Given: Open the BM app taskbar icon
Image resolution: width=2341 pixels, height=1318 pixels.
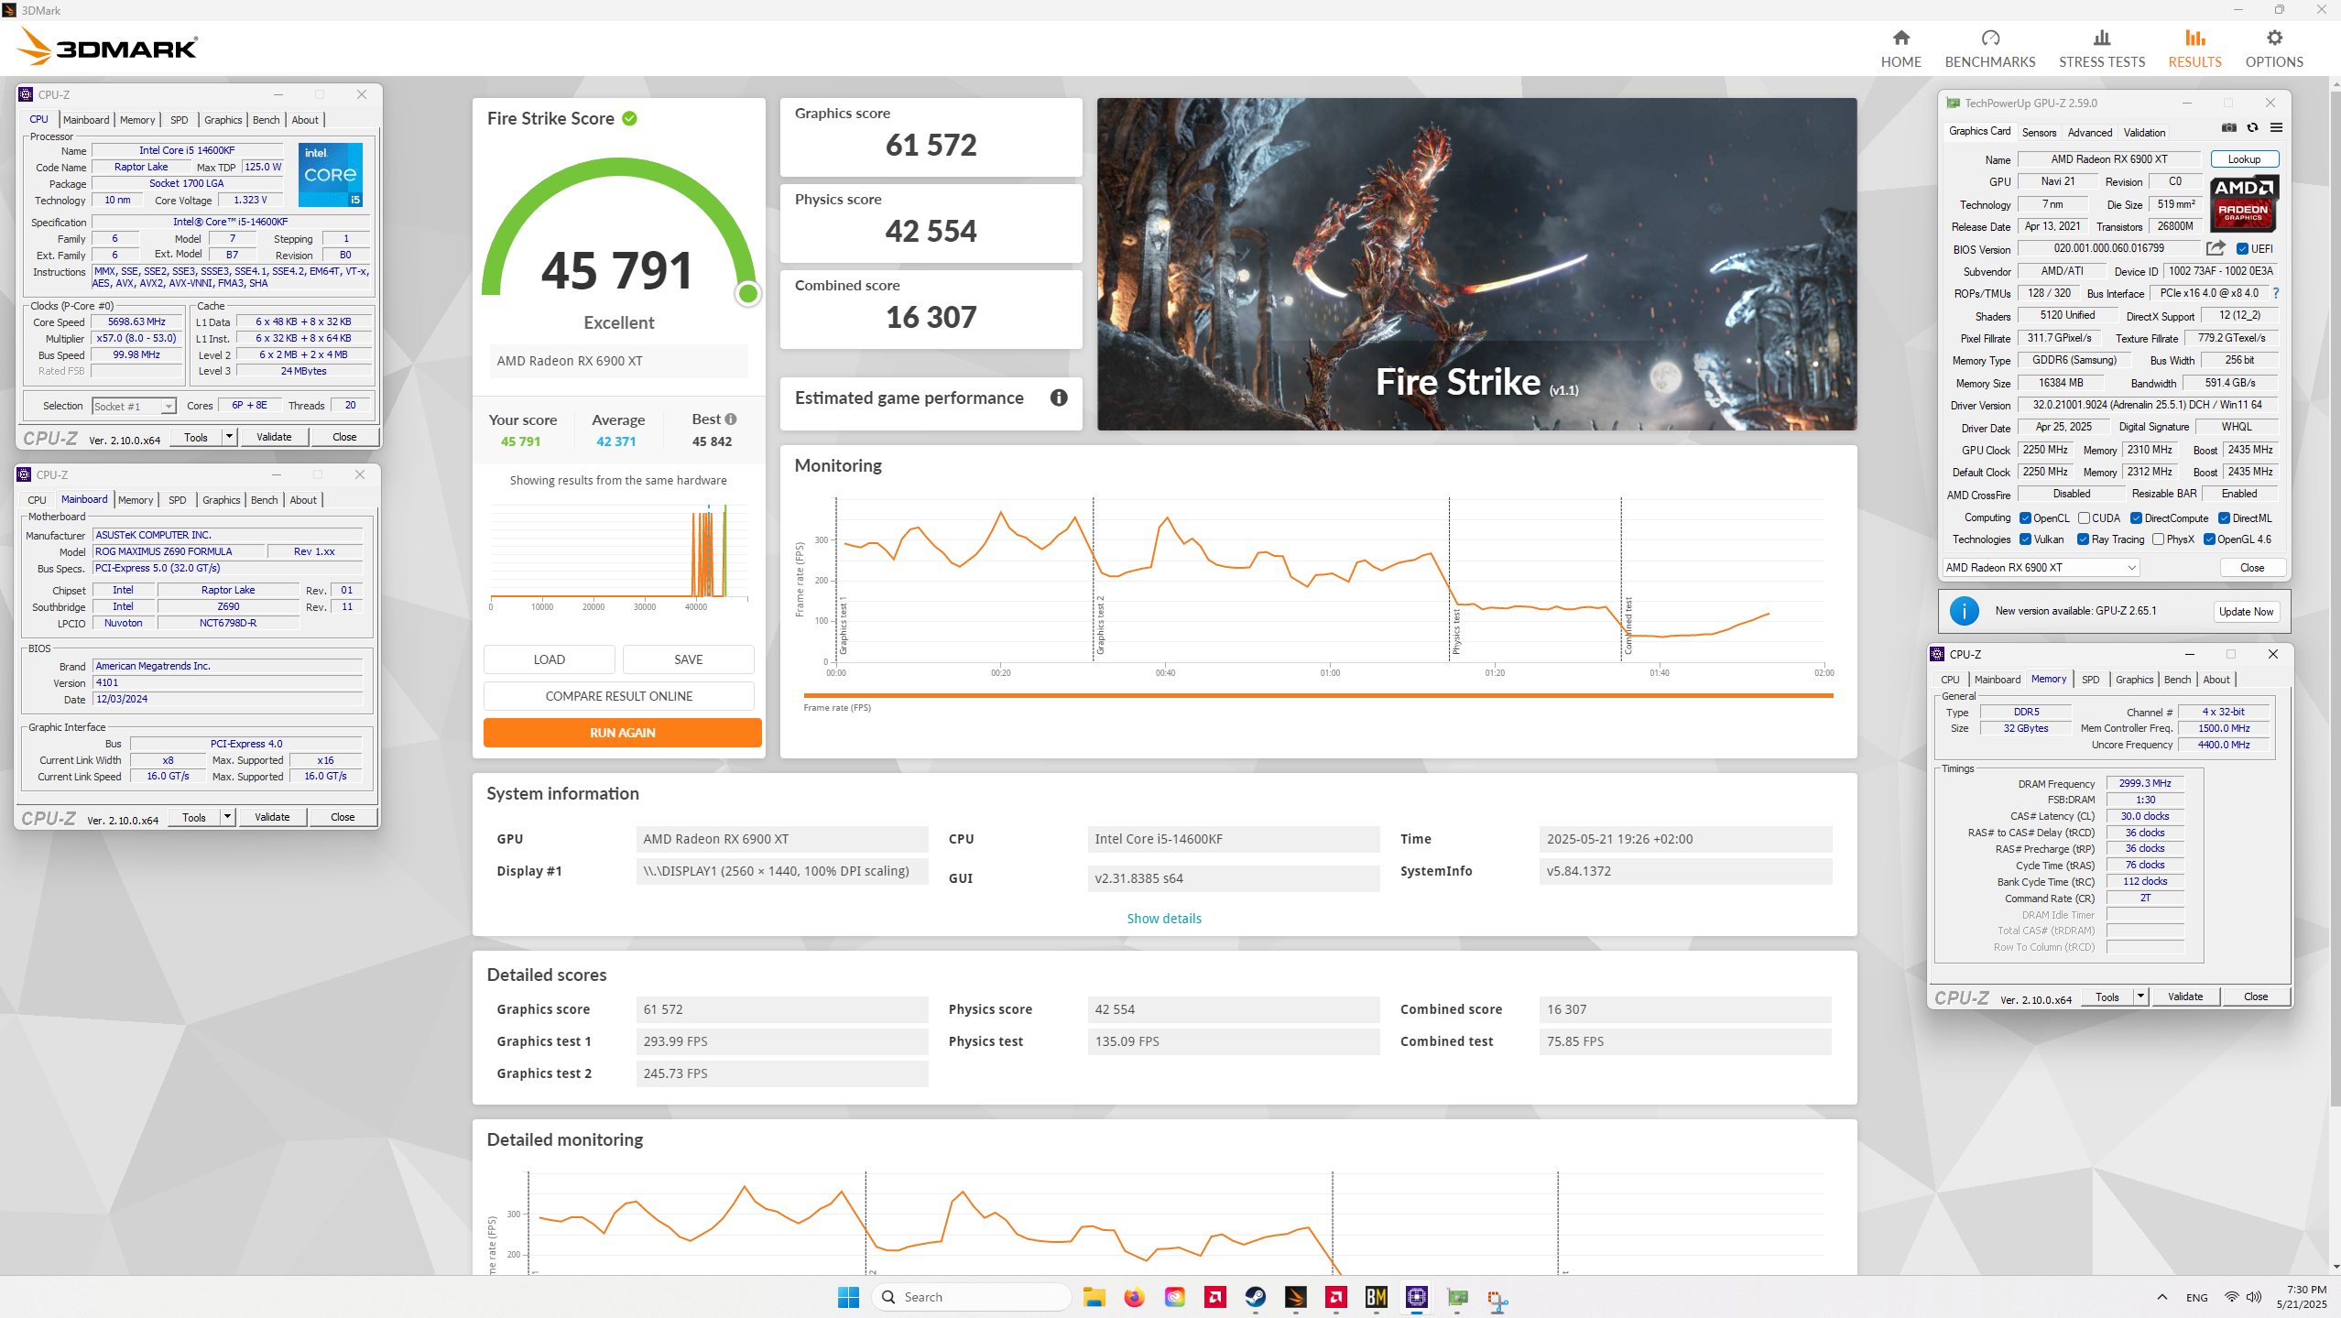Looking at the screenshot, I should click(x=1376, y=1297).
